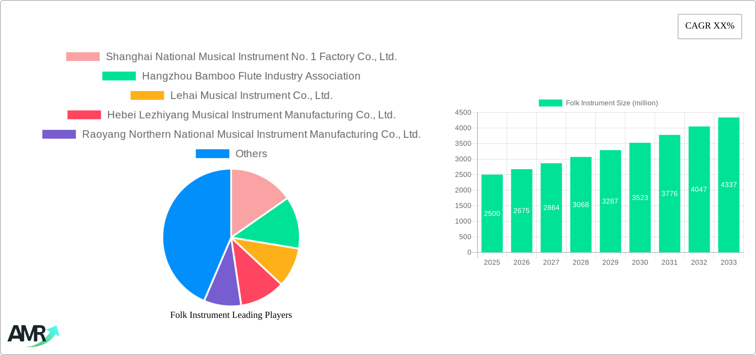Click the 2026 bar labeled 2675
This screenshot has height=355, width=756.
coord(522,211)
